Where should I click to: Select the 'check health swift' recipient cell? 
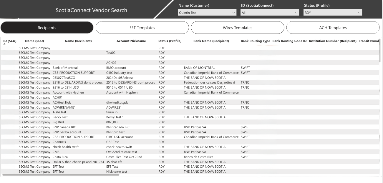pyautogui.click(x=65, y=147)
